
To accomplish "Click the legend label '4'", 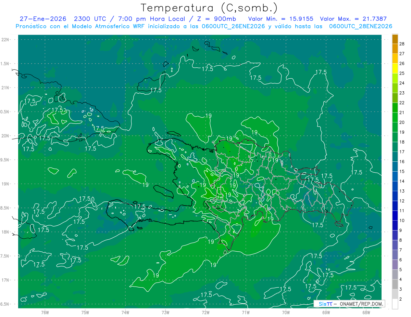I will pyautogui.click(x=401, y=280).
